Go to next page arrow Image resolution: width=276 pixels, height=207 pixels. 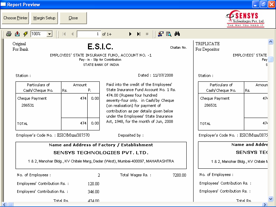tap(130, 34)
